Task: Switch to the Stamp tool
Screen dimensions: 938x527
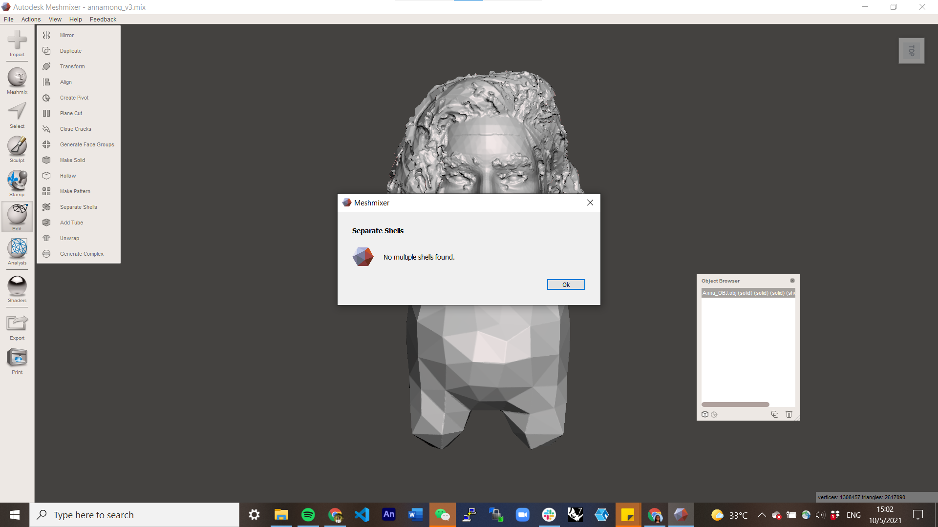Action: click(17, 182)
